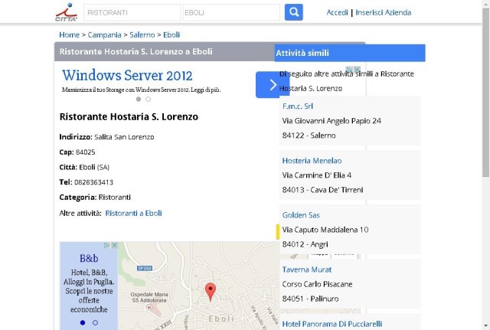Click the red map pin marker
The width and height of the screenshot is (490, 330).
(211, 292)
